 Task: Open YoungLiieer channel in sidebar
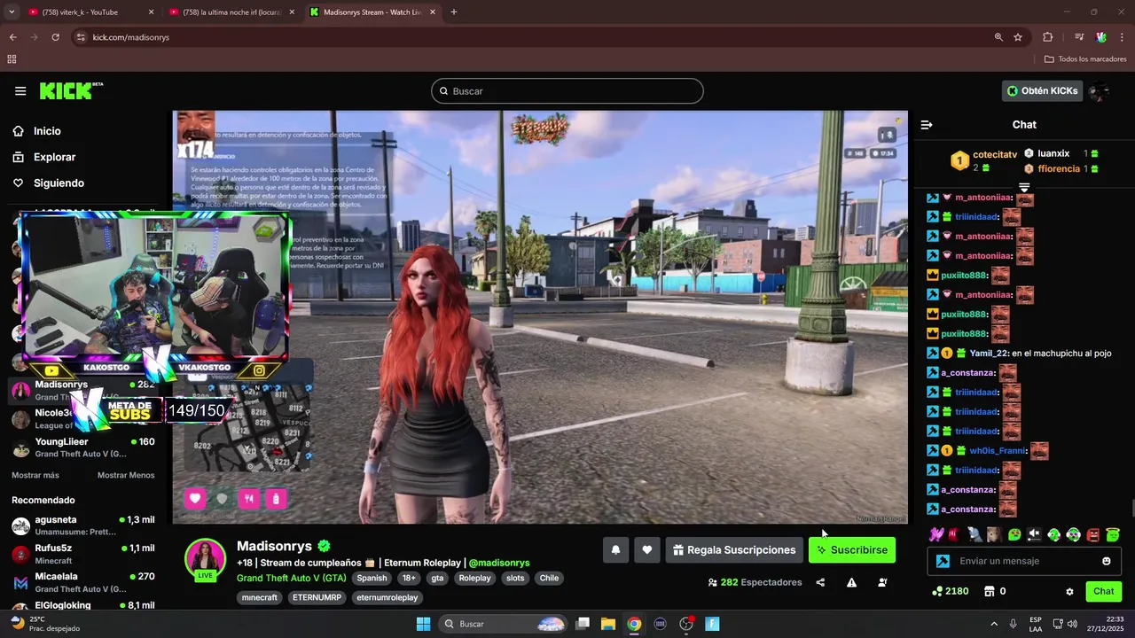(x=83, y=447)
